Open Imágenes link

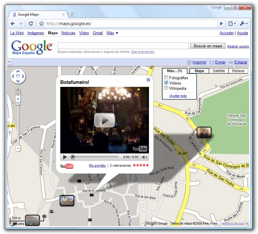coord(35,33)
